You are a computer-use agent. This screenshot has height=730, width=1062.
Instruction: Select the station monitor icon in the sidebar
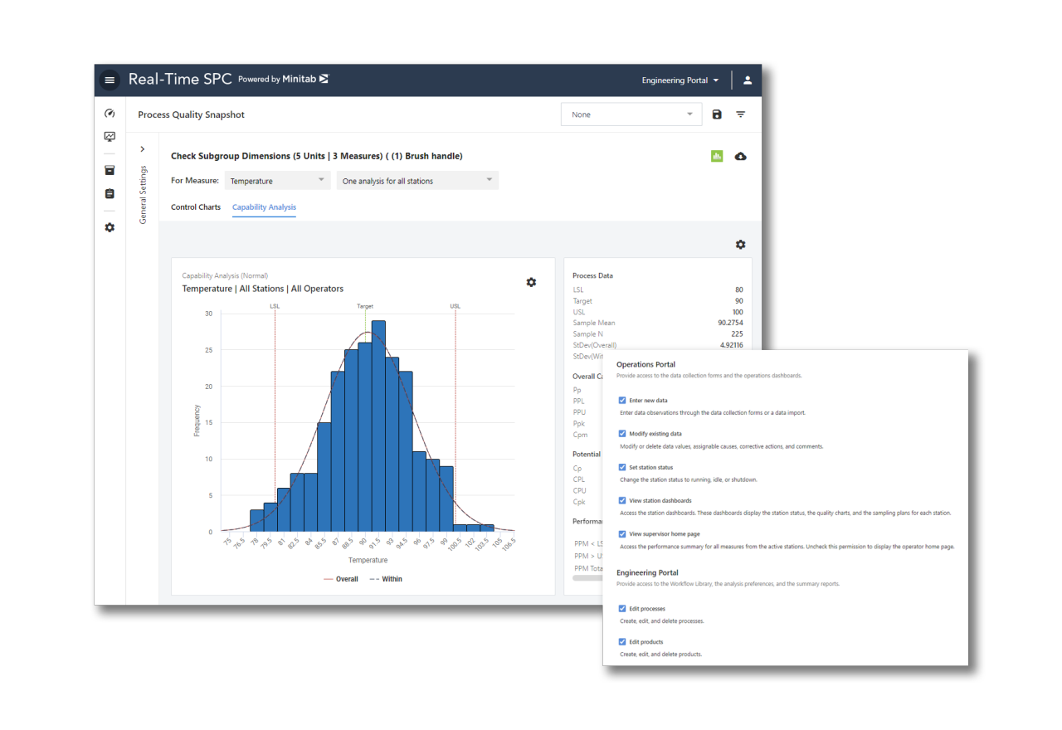click(x=110, y=137)
